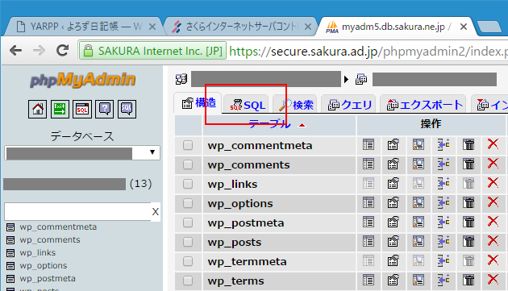The width and height of the screenshot is (508, 291).
Task: Click search icon in wp_options row
Action: pyautogui.click(x=418, y=203)
